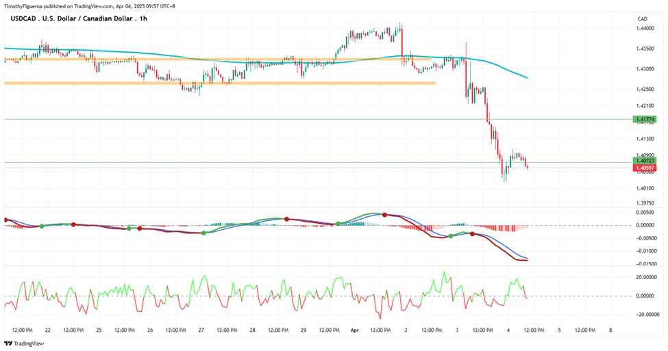Viewport: 668px width, 351px height.
Task: Click the TradingView logo at bottom left
Action: (x=24, y=343)
